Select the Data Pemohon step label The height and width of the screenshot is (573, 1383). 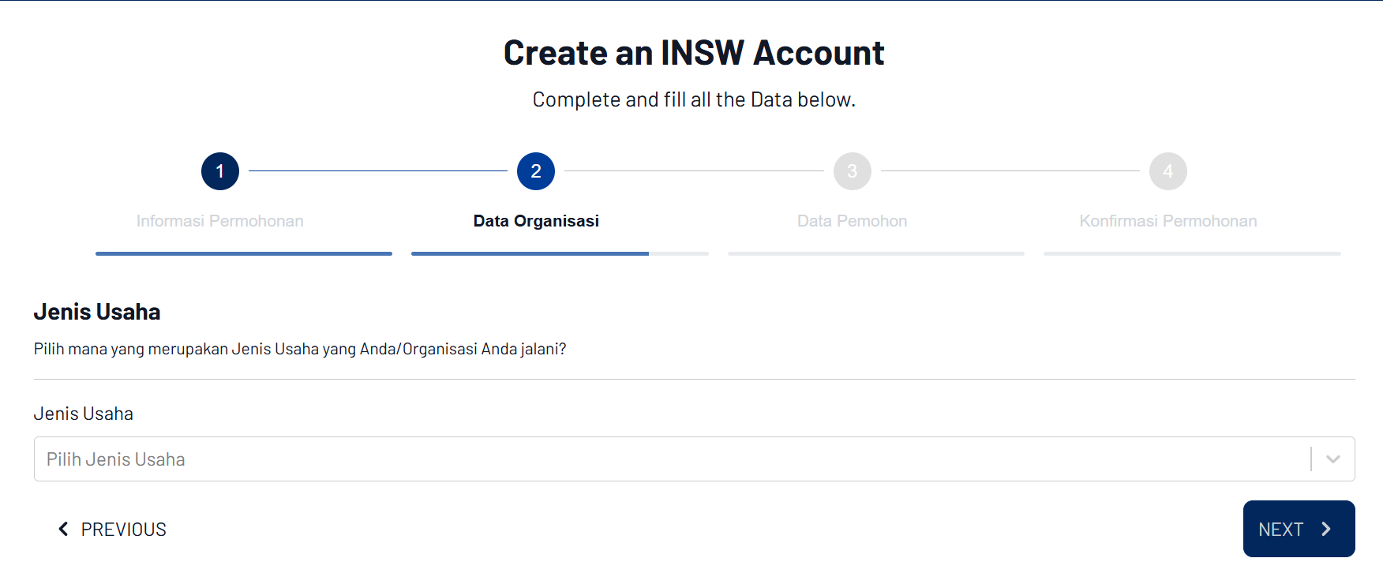tap(853, 221)
